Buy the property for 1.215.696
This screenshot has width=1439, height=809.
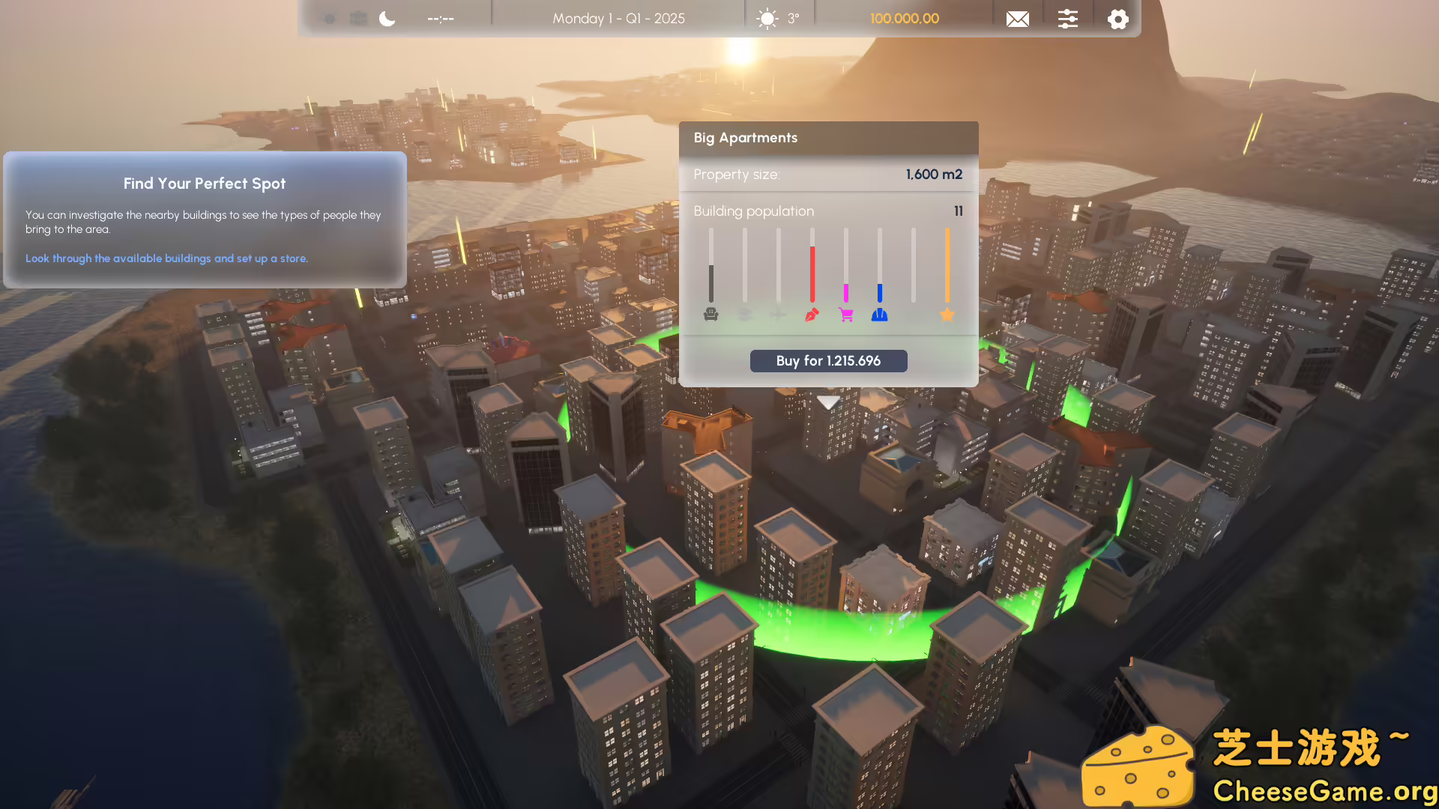[828, 361]
